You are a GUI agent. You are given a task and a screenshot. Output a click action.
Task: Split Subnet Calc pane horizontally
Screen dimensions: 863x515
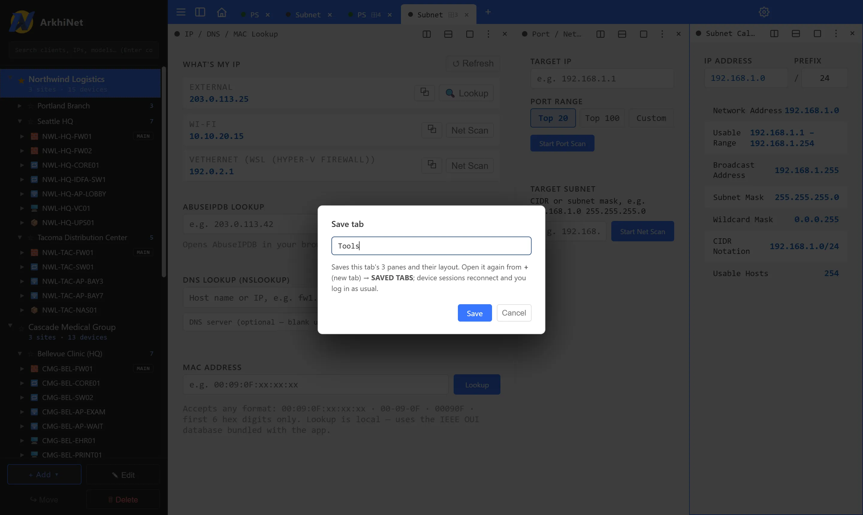coord(796,33)
